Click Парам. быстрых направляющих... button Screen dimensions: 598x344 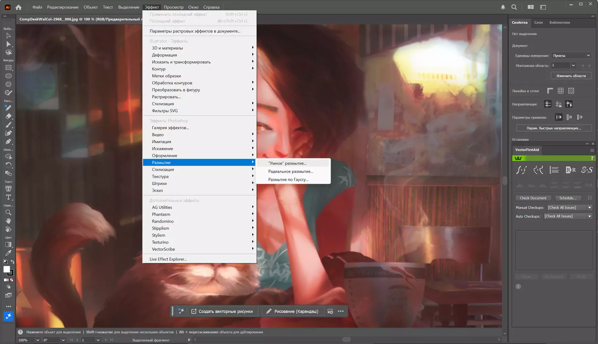pyautogui.click(x=554, y=128)
